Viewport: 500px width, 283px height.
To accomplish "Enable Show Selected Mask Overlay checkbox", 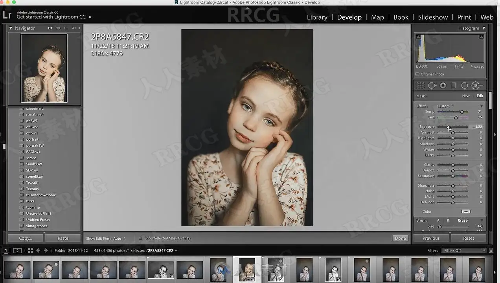I will click(140, 238).
